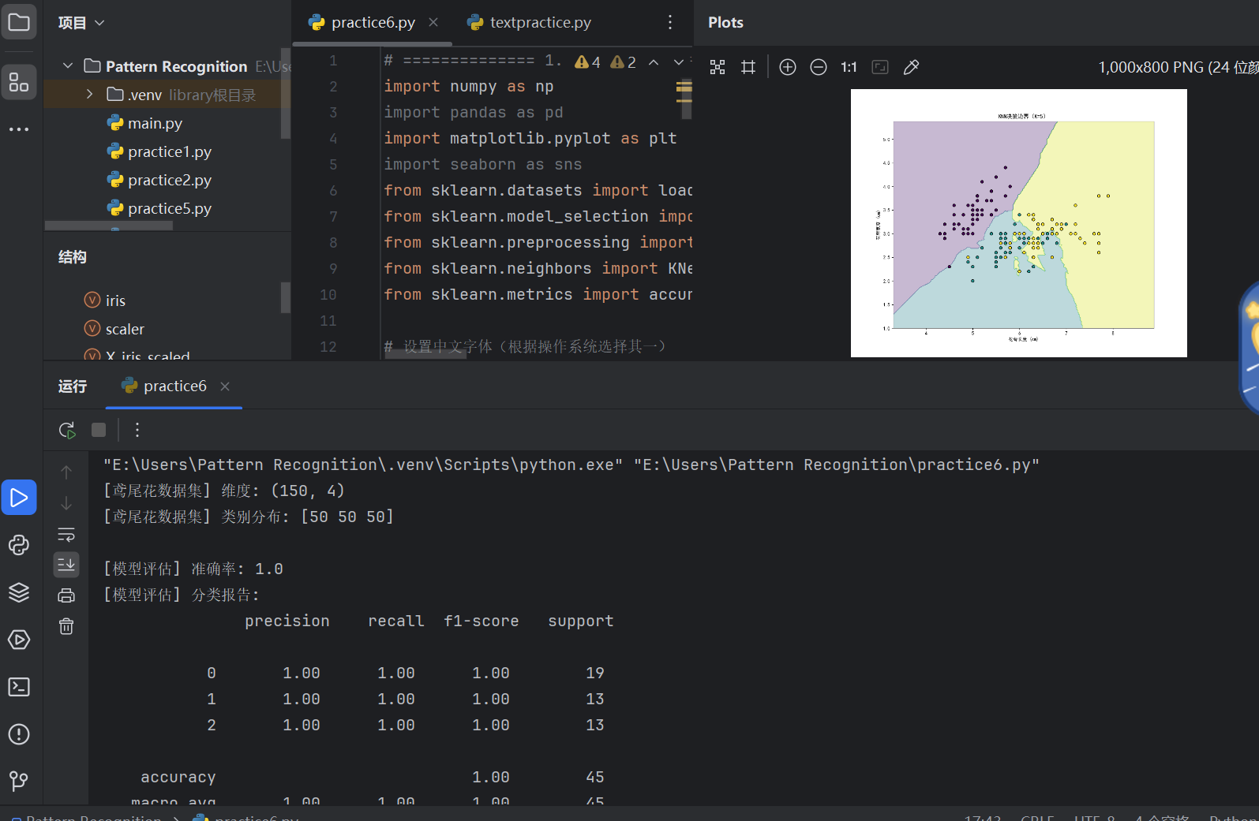Clear all console output trash icon
This screenshot has height=821, width=1259.
coord(66,626)
